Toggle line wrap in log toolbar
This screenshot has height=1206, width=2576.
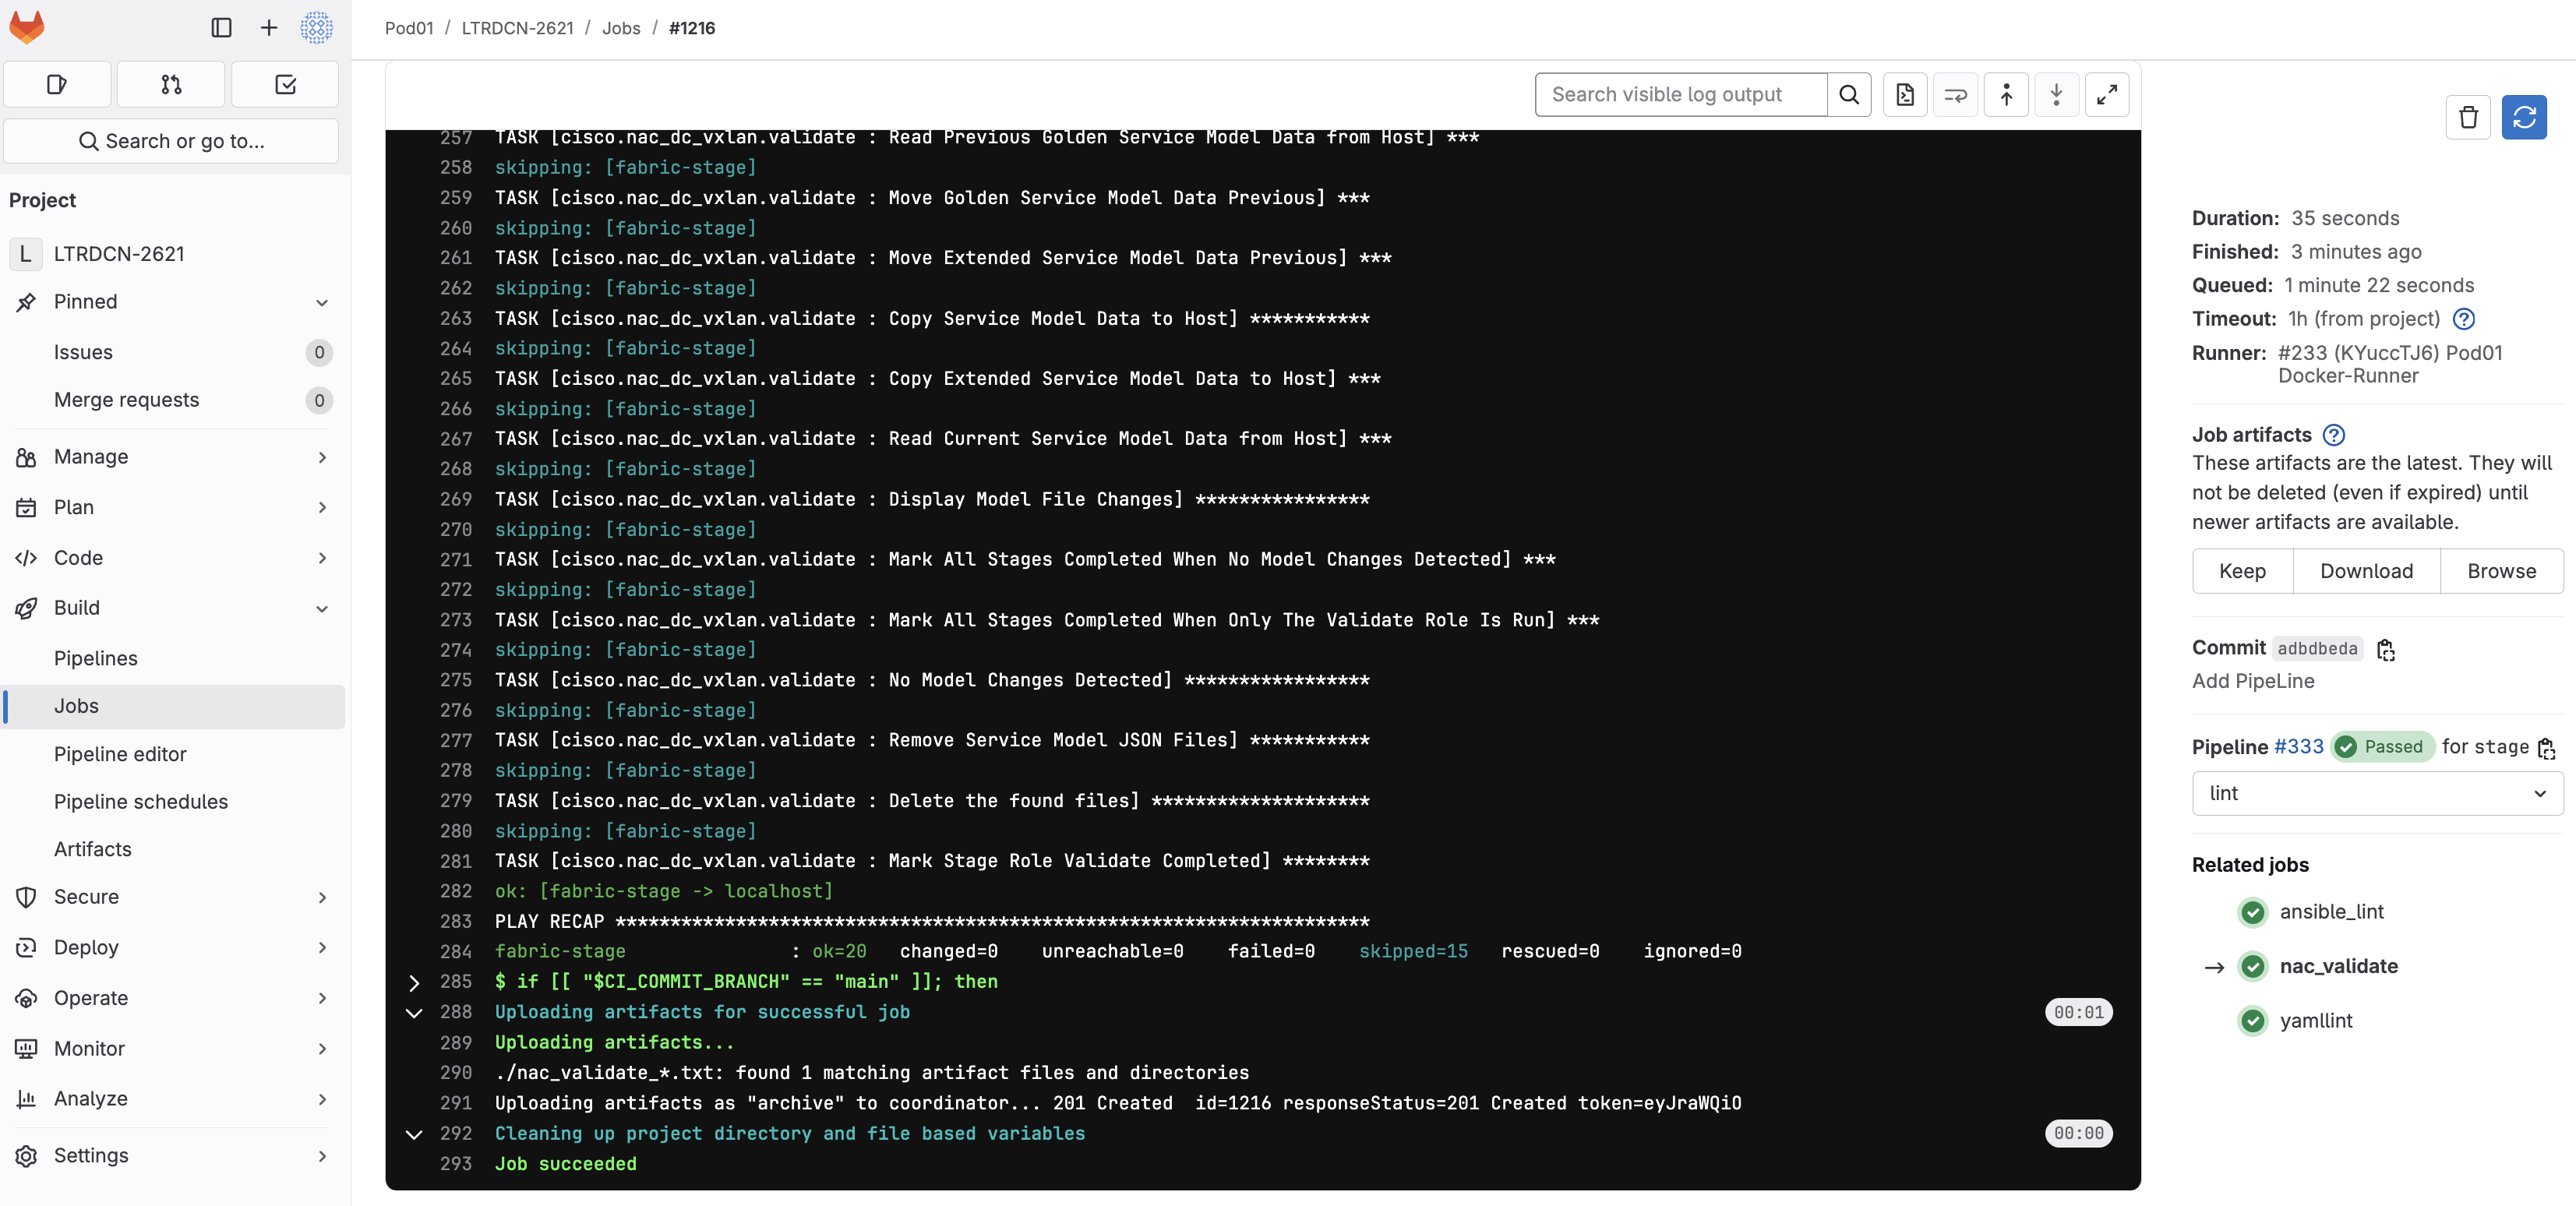point(1955,94)
